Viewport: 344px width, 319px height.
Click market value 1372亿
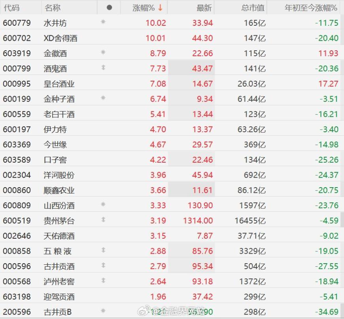pyautogui.click(x=253, y=281)
